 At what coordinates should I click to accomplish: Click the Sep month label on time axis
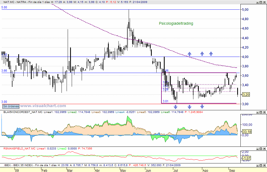[x=232, y=170]
